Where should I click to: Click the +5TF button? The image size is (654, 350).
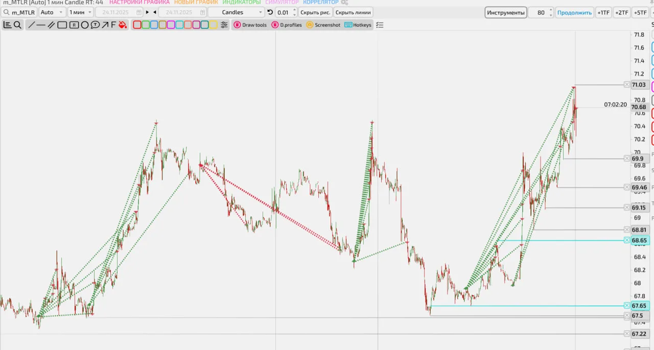click(640, 12)
